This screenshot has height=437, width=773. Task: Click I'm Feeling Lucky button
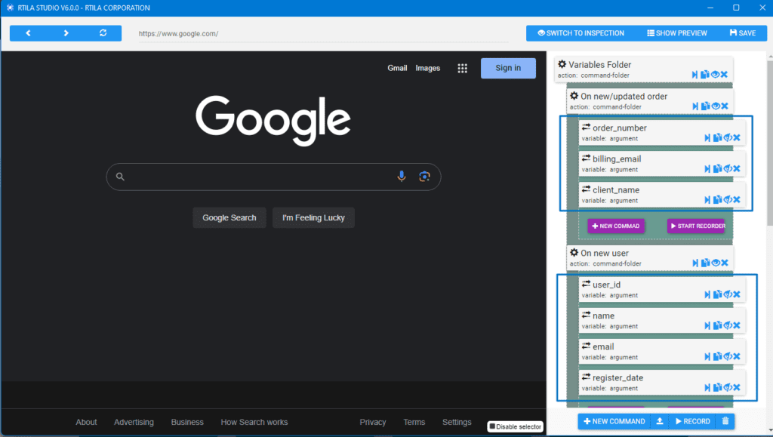pos(313,218)
